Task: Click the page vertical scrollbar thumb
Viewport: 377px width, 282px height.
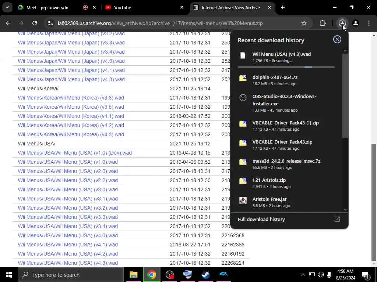Action: [374, 202]
